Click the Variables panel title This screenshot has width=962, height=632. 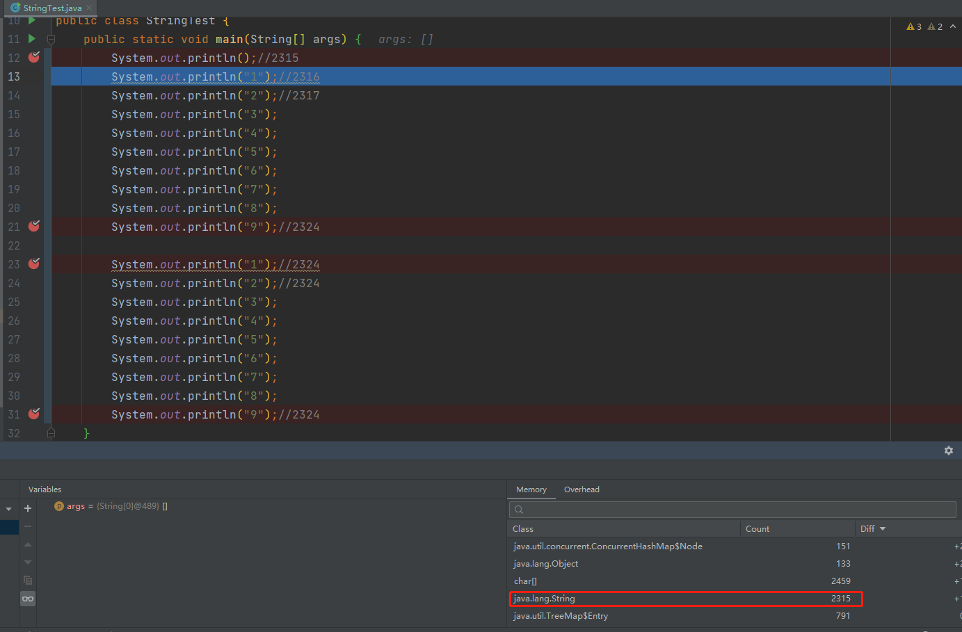click(x=45, y=489)
